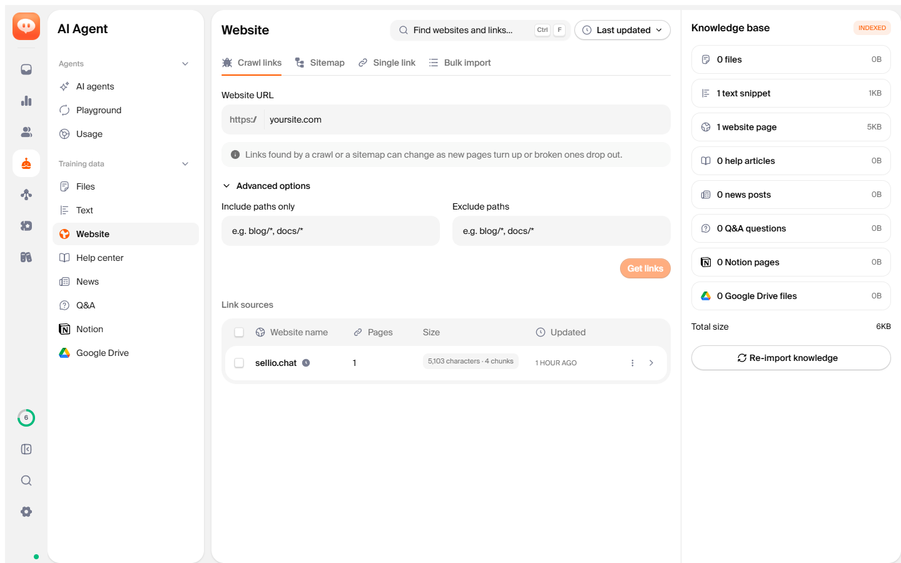Viewport: 901px width, 563px height.
Task: Open the settings gear icon
Action: coord(26,512)
